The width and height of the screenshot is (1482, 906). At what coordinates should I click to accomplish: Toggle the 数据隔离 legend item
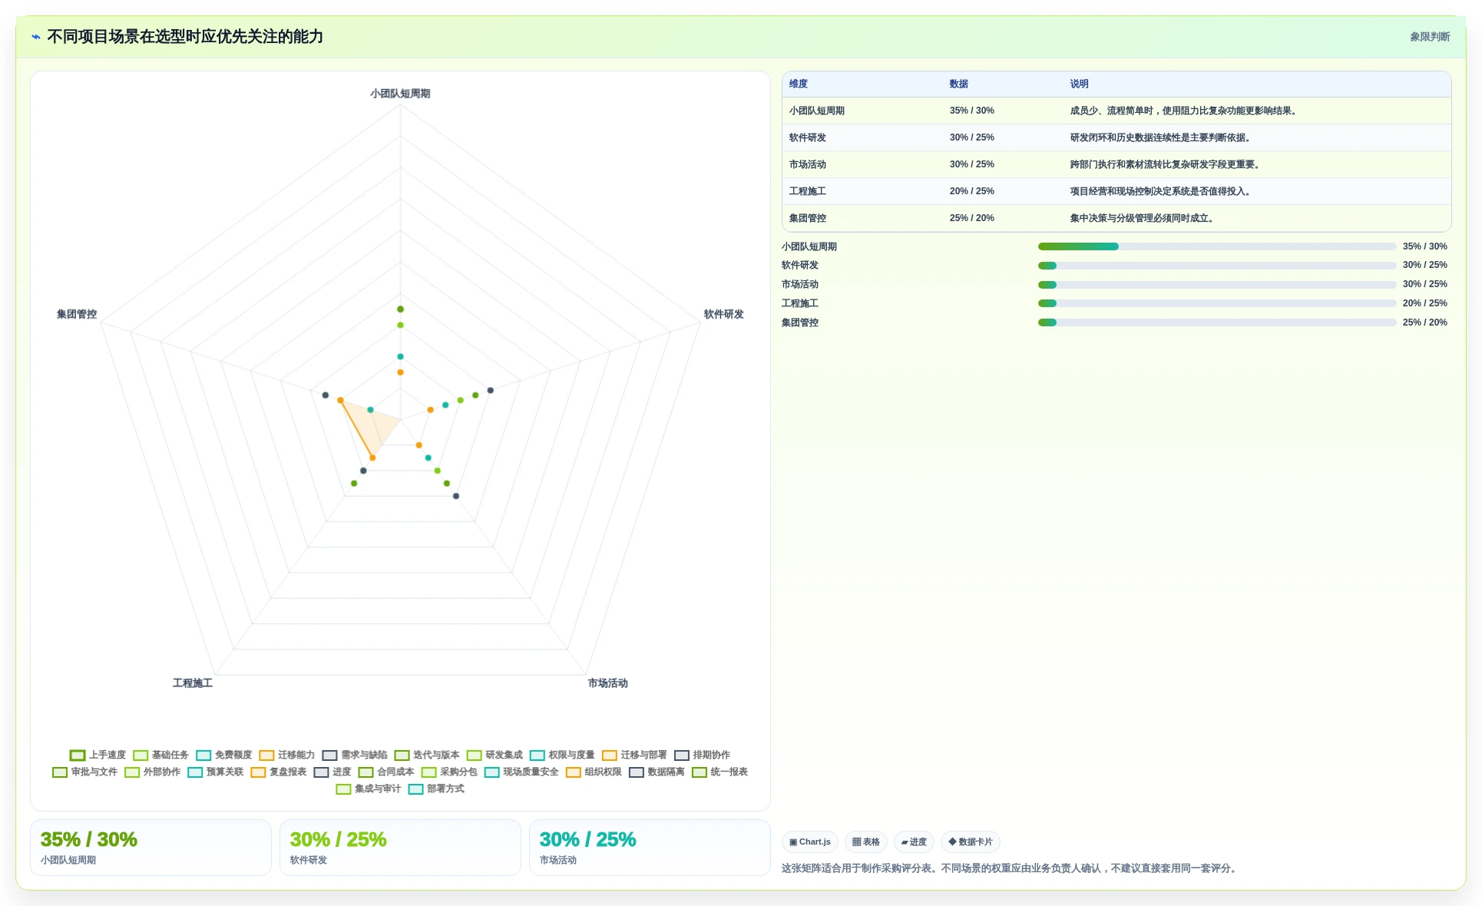pos(656,772)
